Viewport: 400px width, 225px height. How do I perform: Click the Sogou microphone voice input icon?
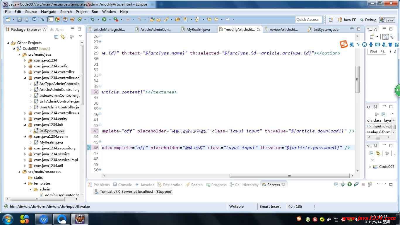371,45
